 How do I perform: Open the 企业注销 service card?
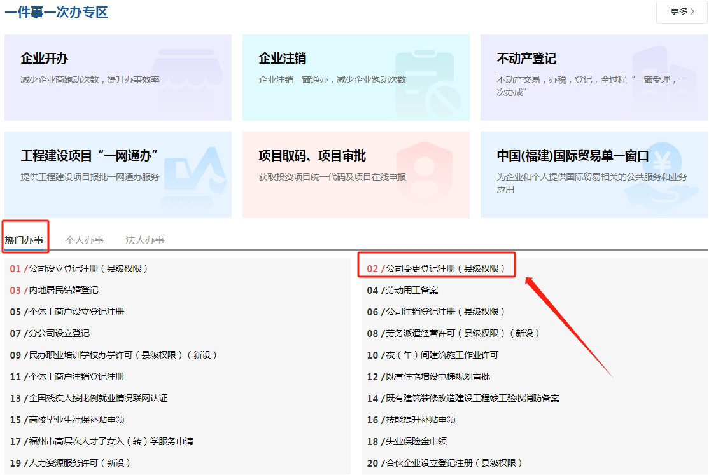pos(356,78)
